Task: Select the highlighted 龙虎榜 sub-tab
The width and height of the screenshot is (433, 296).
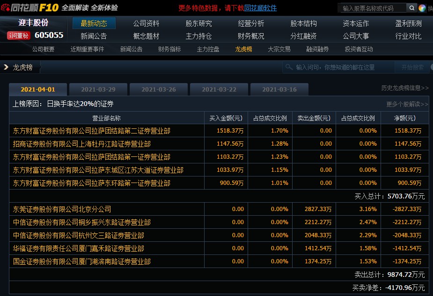Action: (x=243, y=49)
